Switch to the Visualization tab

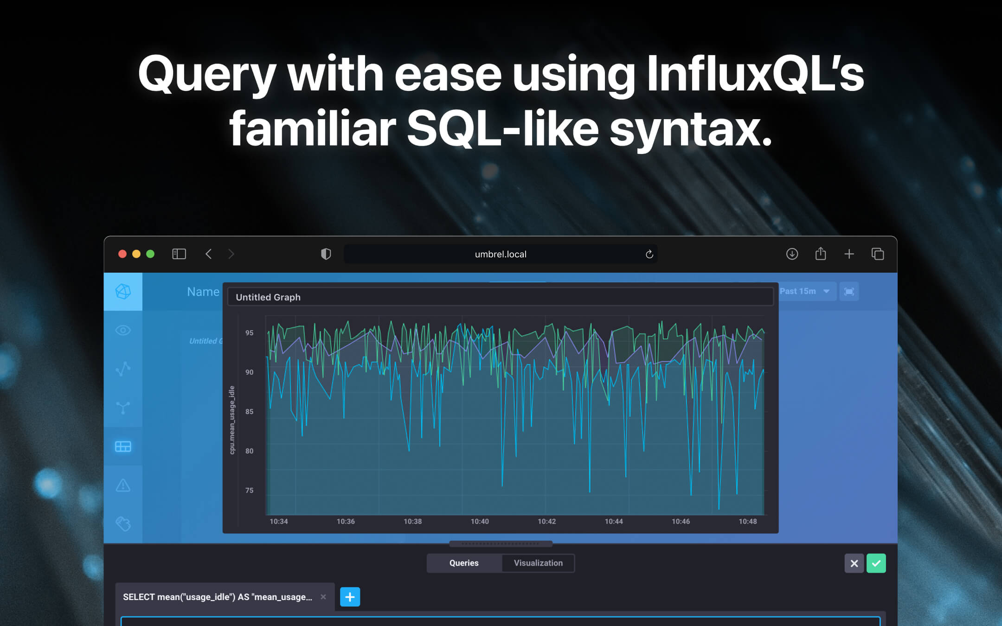538,563
